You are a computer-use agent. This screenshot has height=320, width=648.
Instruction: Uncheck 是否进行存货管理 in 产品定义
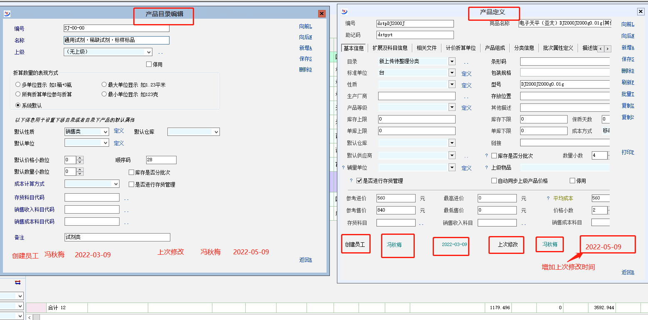click(359, 181)
